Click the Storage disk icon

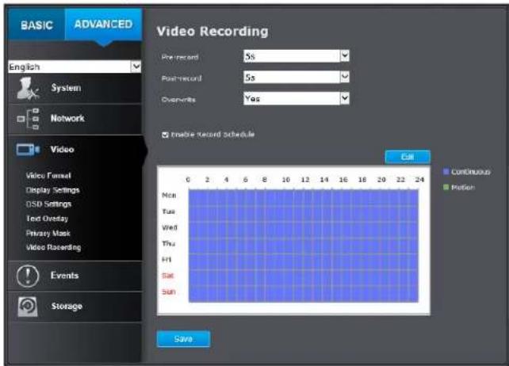pyautogui.click(x=28, y=307)
